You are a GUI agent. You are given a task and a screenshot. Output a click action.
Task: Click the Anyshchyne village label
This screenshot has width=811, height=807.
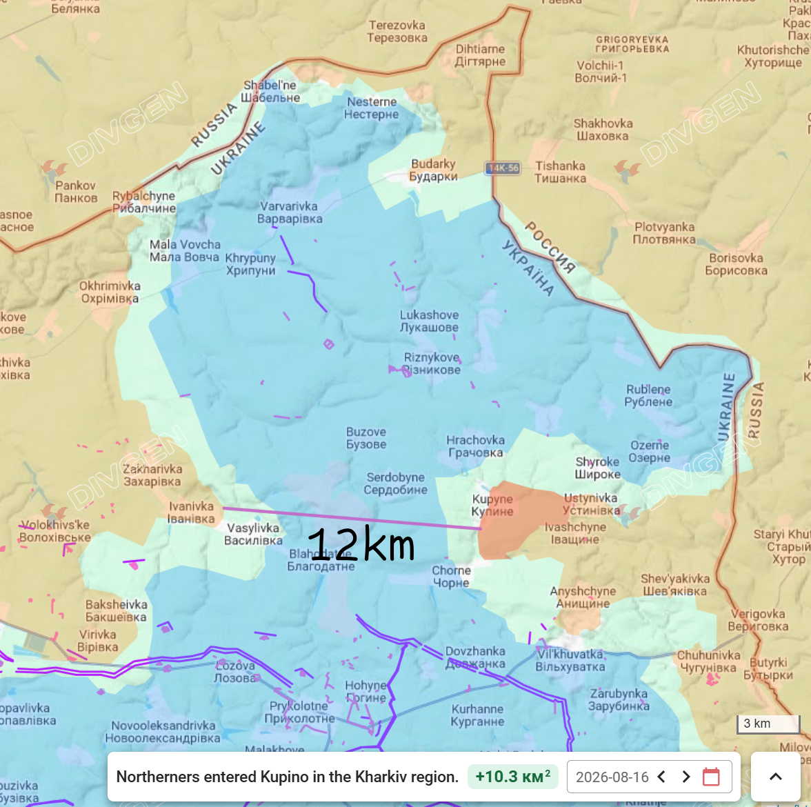pyautogui.click(x=582, y=597)
